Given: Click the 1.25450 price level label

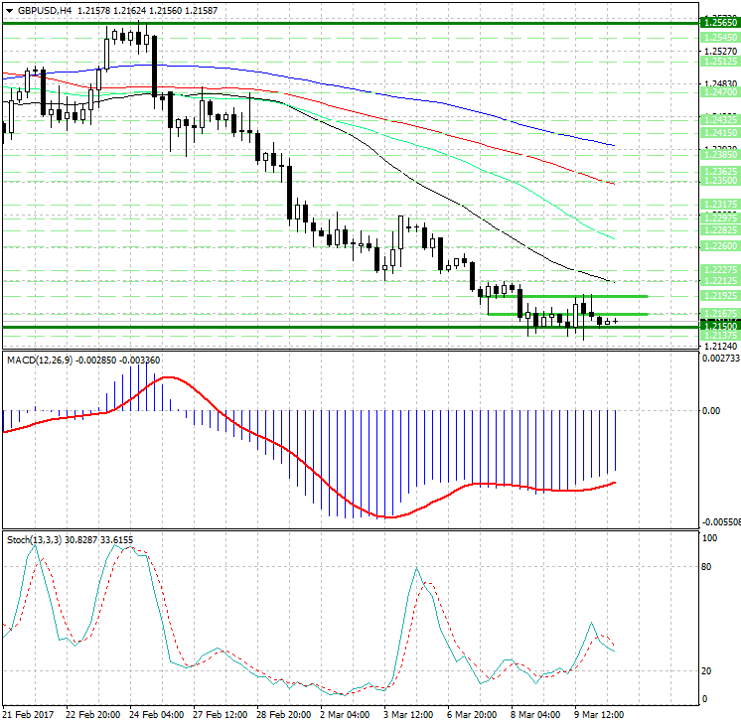Looking at the screenshot, I should coord(720,38).
